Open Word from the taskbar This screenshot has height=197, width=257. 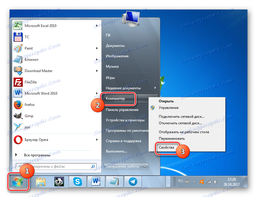(x=96, y=182)
